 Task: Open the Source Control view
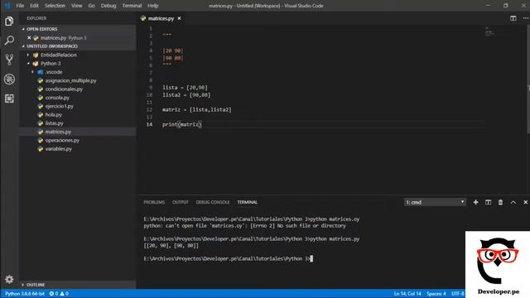click(9, 60)
